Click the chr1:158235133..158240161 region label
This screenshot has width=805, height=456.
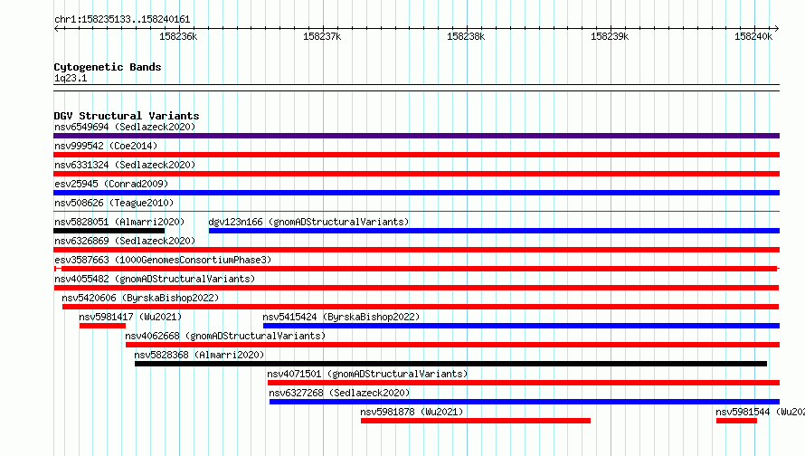click(x=122, y=19)
